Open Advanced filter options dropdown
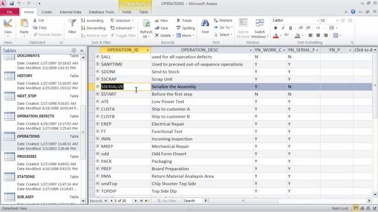This screenshot has height=212, width=378. 122,28
